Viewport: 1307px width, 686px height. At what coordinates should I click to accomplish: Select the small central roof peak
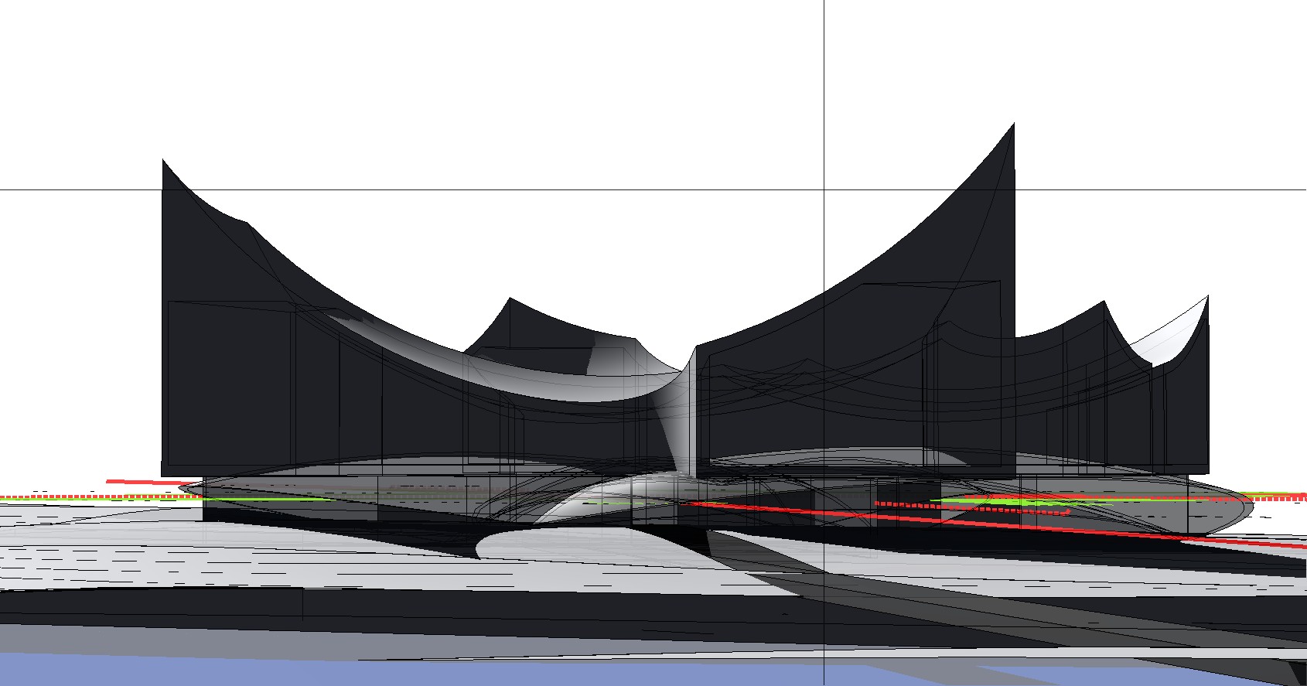tap(509, 299)
